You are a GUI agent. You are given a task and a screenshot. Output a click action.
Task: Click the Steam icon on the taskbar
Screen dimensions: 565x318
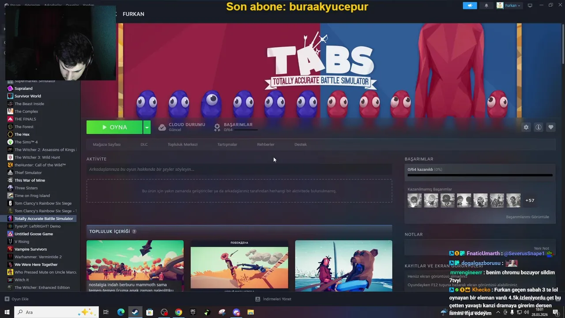tap(136, 312)
